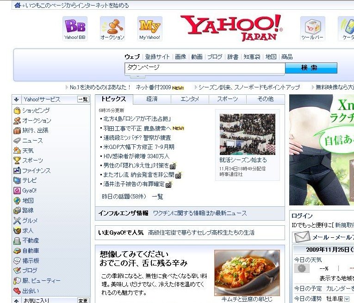The image size is (354, 303).
Task: Open the 自動車 car icon
Action: pos(17,251)
